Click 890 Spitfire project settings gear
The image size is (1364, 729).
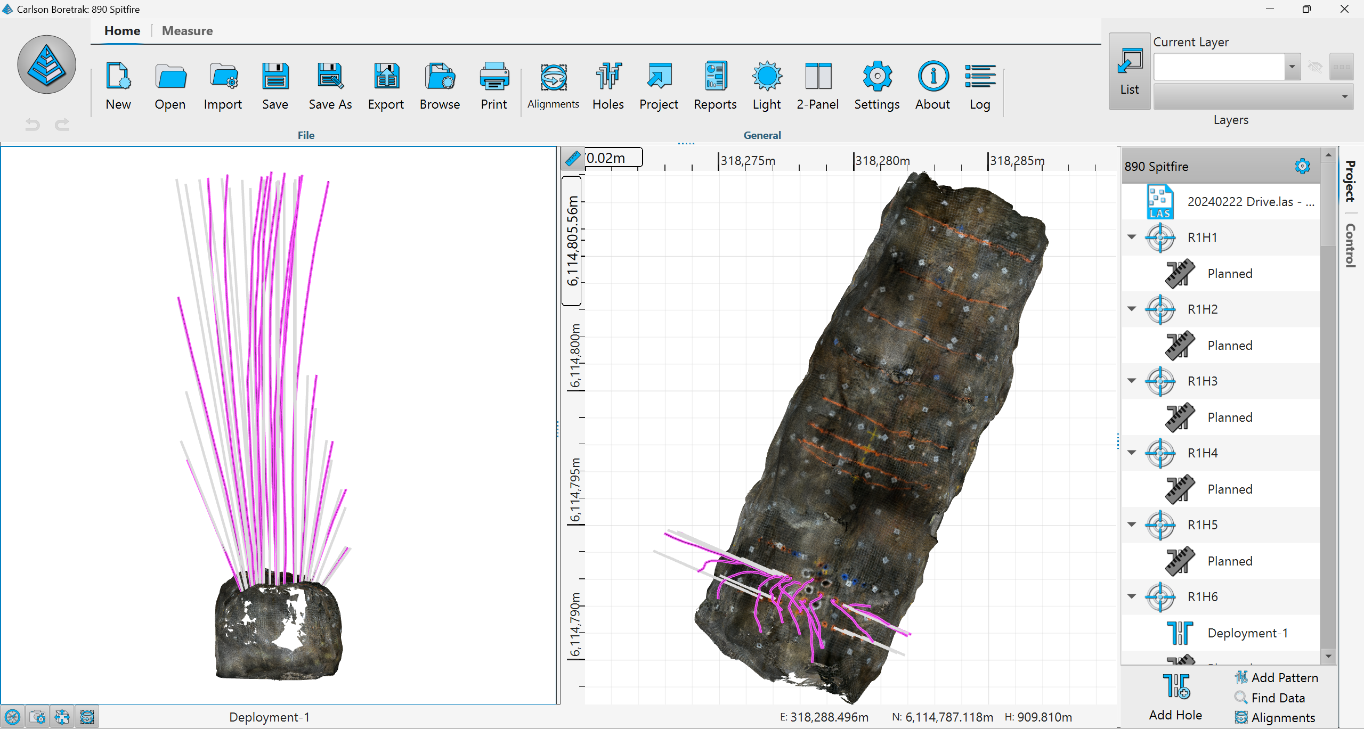click(x=1302, y=166)
